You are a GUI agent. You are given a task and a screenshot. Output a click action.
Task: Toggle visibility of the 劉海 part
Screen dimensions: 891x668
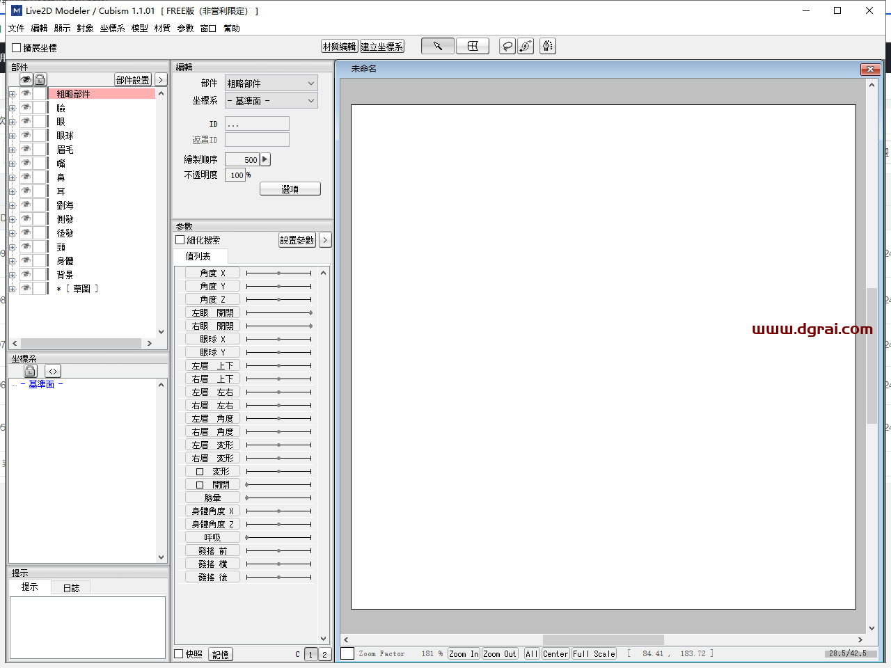pyautogui.click(x=26, y=205)
